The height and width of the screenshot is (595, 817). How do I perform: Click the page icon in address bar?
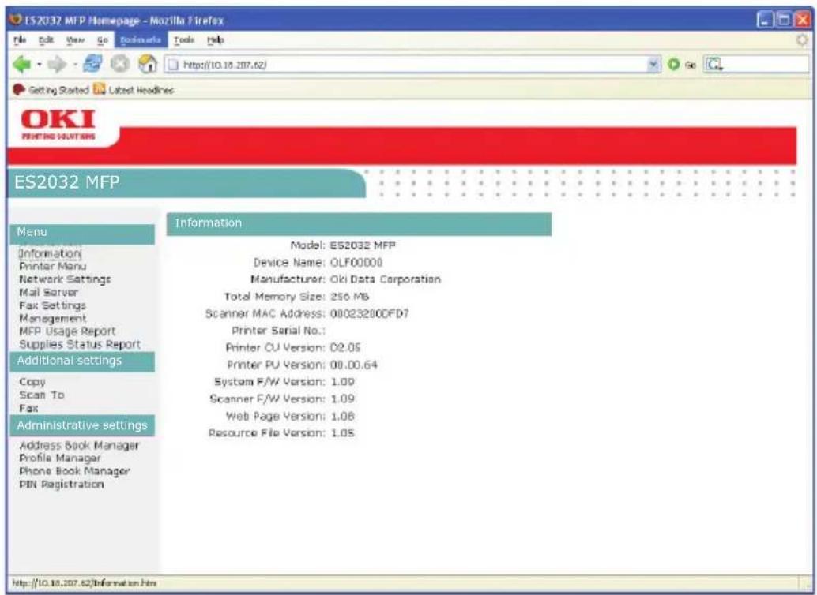(x=174, y=65)
